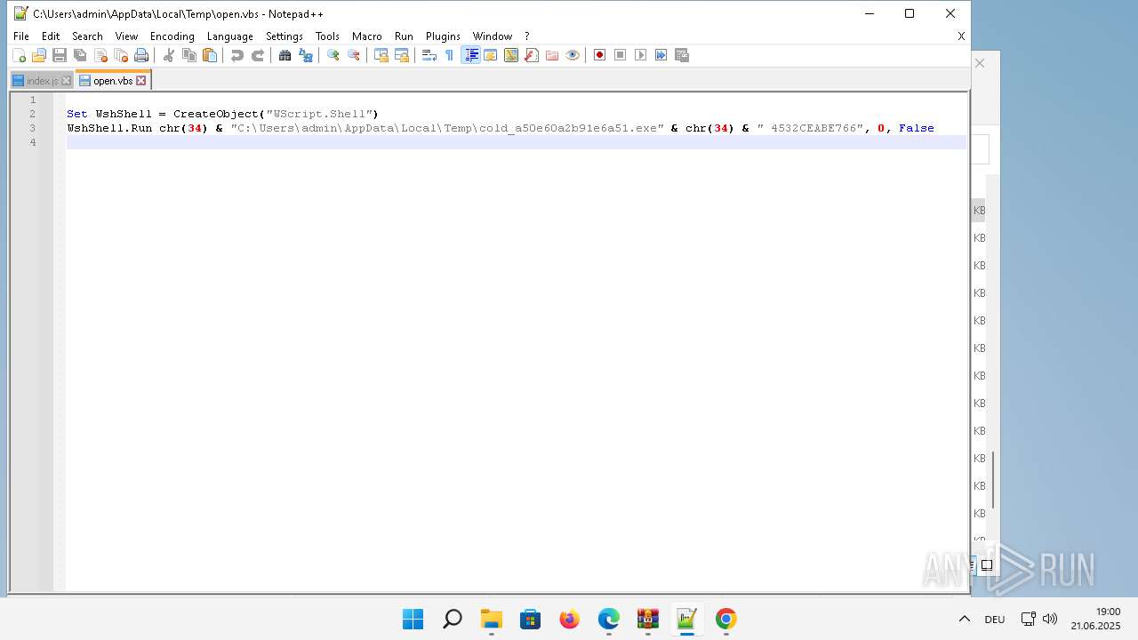Image resolution: width=1138 pixels, height=640 pixels.
Task: Zoom out with the magnifier minus icon
Action: [353, 55]
